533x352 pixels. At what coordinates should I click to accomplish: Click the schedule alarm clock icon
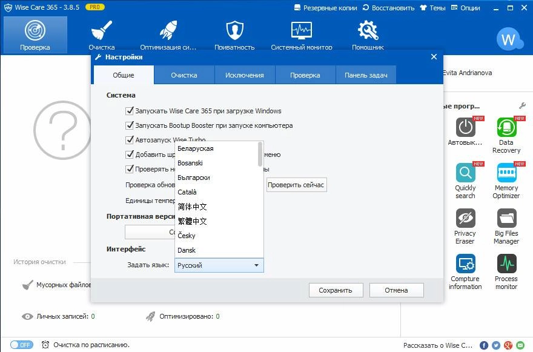pyautogui.click(x=45, y=345)
